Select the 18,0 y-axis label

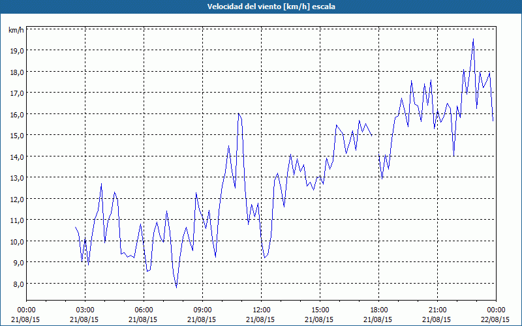(x=17, y=72)
